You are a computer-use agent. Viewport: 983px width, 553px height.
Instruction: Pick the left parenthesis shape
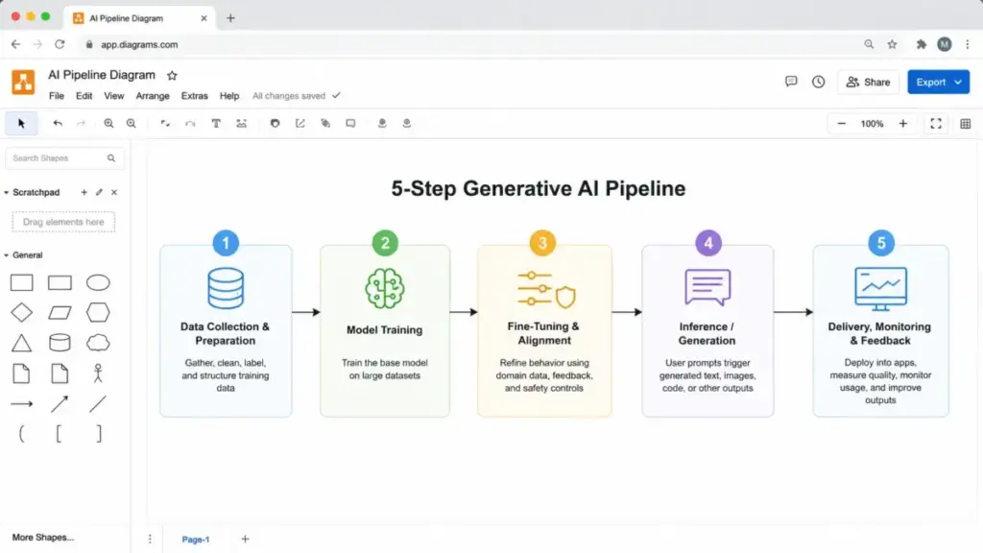[x=21, y=434]
